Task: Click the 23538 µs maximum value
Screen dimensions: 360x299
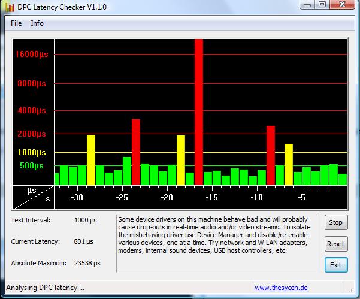Action: click(x=87, y=263)
